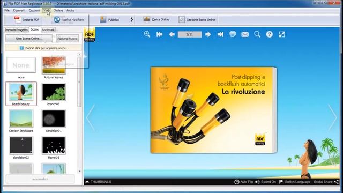Toggle fullscreen icon in viewer toolbar
Image resolution: width=343 pixels, height=193 pixels.
coord(282,34)
